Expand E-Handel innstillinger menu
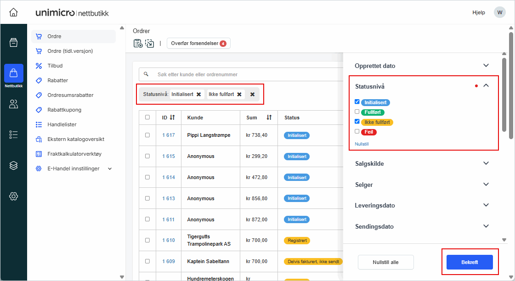Image resolution: width=515 pixels, height=281 pixels. (109, 169)
